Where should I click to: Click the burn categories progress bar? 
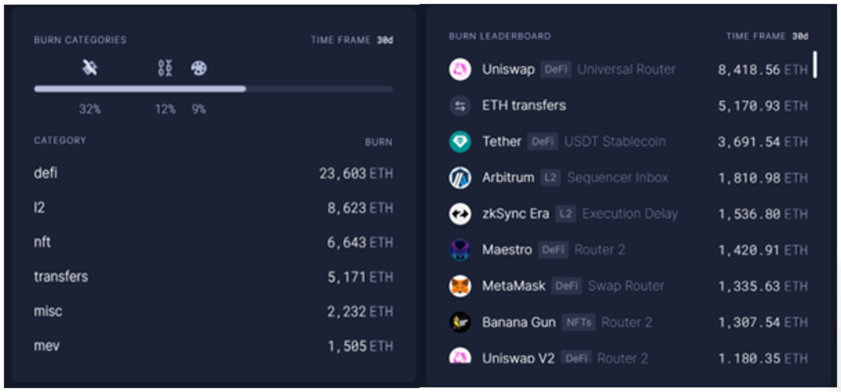point(213,88)
